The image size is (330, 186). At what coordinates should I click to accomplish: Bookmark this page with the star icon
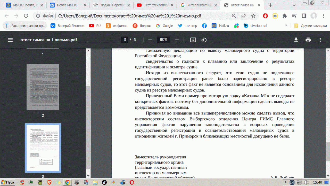253,16
